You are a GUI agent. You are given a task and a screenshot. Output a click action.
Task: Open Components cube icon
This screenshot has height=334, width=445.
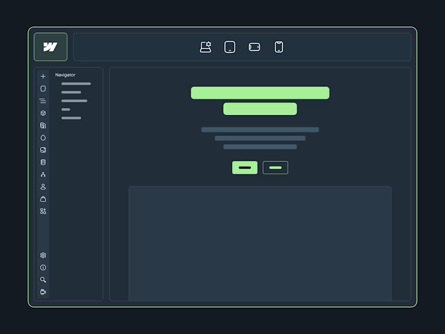coord(43,113)
